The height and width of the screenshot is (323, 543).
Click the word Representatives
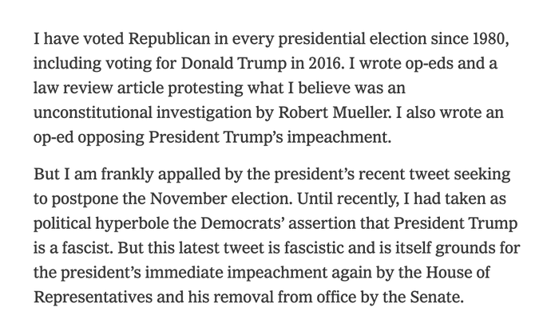[93, 297]
